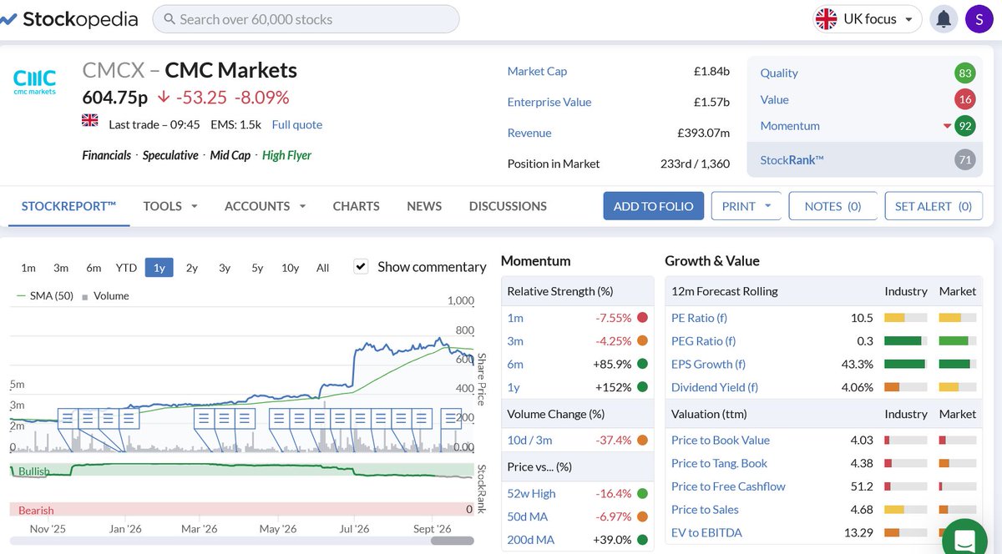Click the Price to Sales link
Image resolution: width=1002 pixels, height=554 pixels.
705,510
